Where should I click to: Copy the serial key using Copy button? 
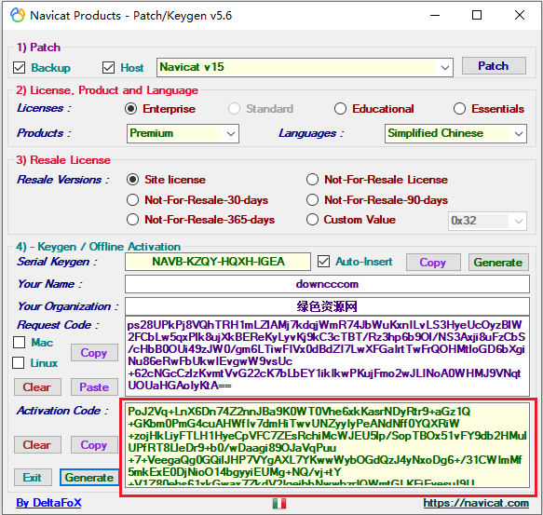pos(433,263)
